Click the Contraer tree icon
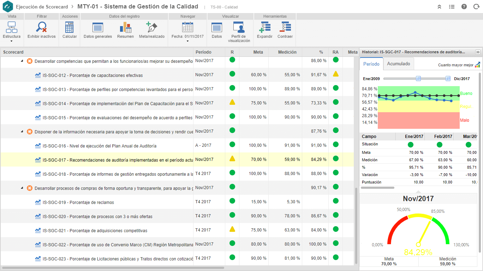Image resolution: width=483 pixels, height=271 pixels. (x=285, y=28)
